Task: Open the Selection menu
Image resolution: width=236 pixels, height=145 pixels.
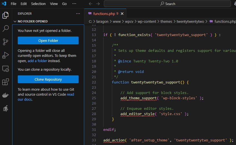Action: (x=38, y=4)
